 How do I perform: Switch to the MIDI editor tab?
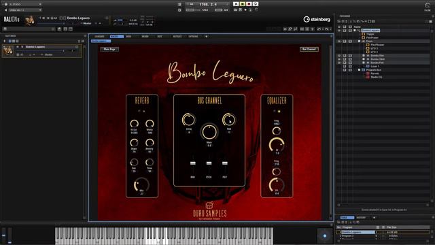(128, 37)
